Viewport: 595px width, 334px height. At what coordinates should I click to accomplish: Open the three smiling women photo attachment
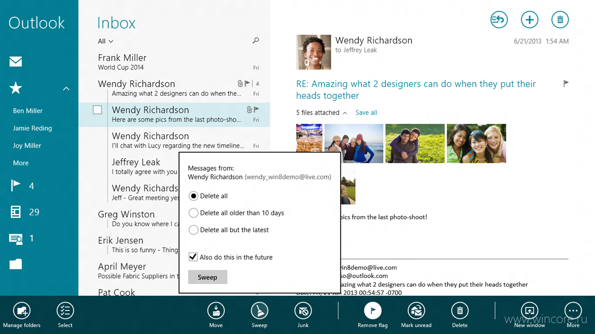tap(477, 143)
